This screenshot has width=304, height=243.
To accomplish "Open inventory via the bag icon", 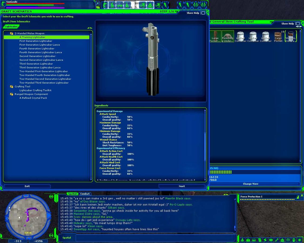I will pyautogui.click(x=248, y=240).
